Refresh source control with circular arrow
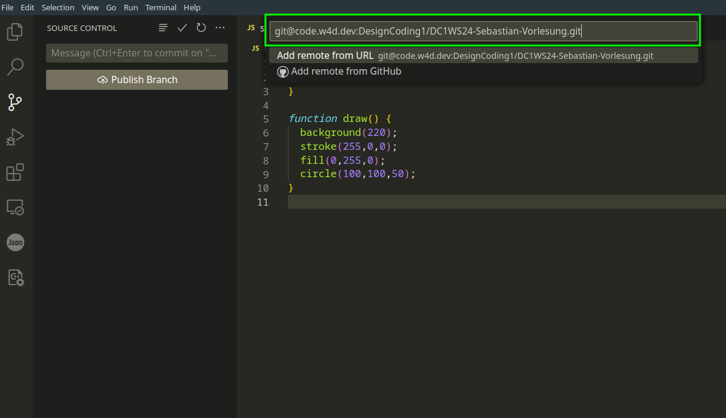Viewport: 726px width, 418px height. (201, 28)
